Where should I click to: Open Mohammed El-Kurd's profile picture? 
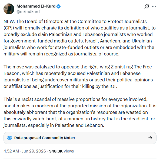click(x=9, y=9)
